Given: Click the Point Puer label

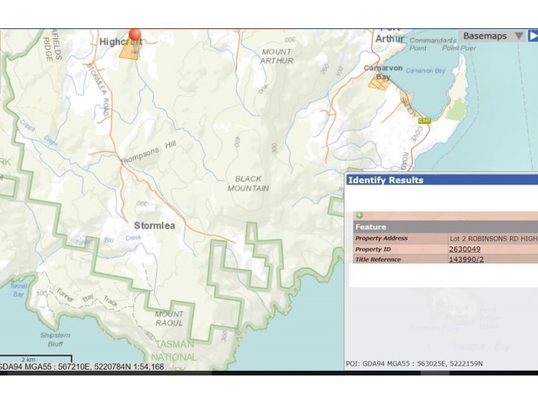Looking at the screenshot, I should coord(459,48).
